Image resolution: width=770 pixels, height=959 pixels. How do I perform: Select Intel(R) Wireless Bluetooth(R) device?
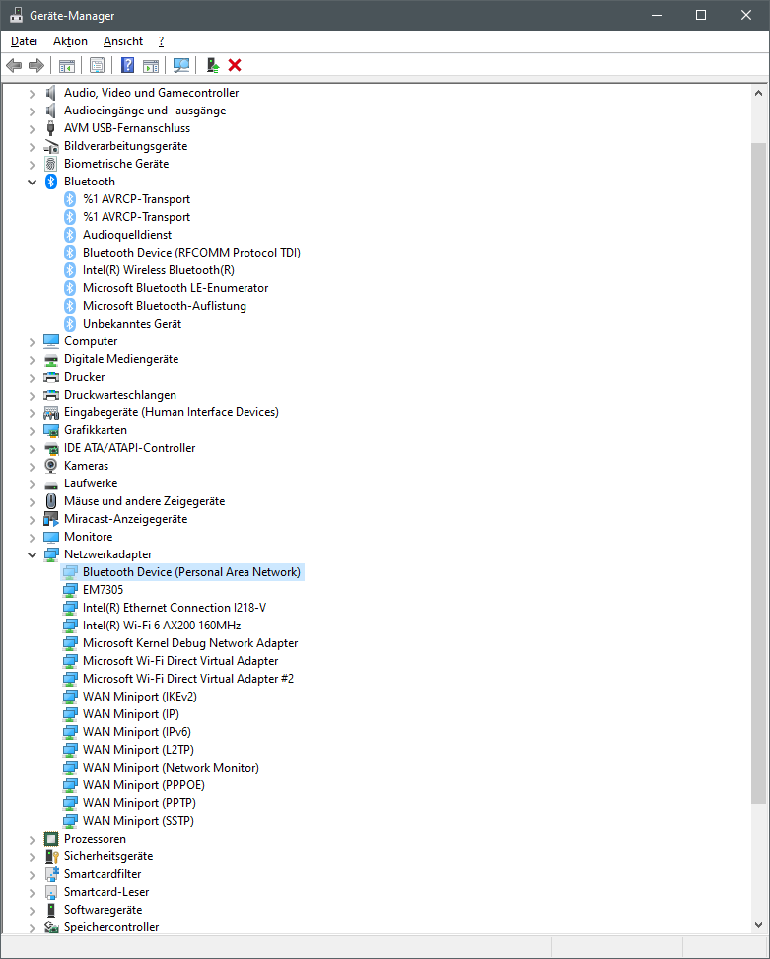pyautogui.click(x=159, y=270)
